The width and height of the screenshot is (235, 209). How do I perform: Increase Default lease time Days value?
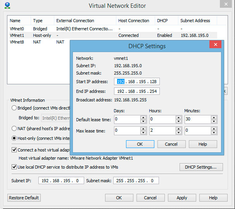(143, 117)
